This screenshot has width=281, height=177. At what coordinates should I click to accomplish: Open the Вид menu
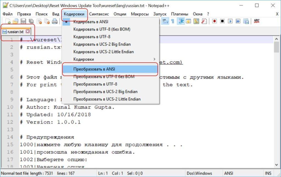pyautogui.click(x=55, y=14)
